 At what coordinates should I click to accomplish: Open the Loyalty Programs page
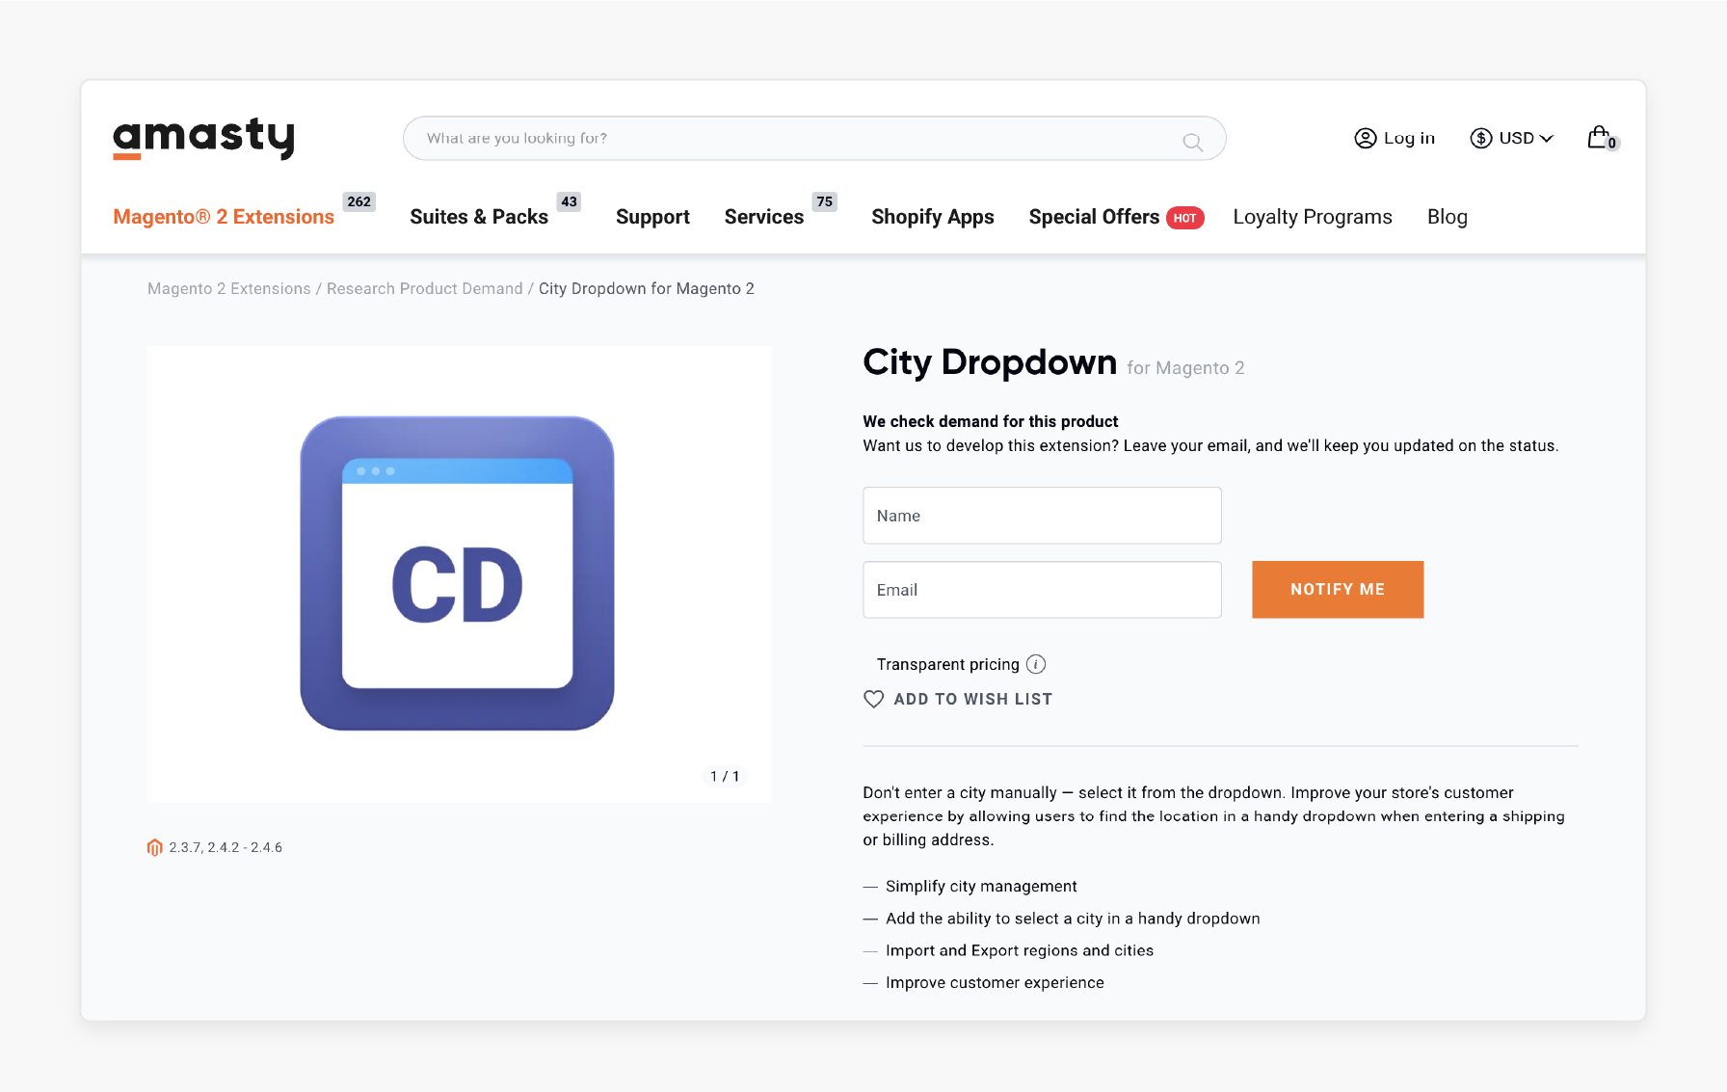point(1313,217)
